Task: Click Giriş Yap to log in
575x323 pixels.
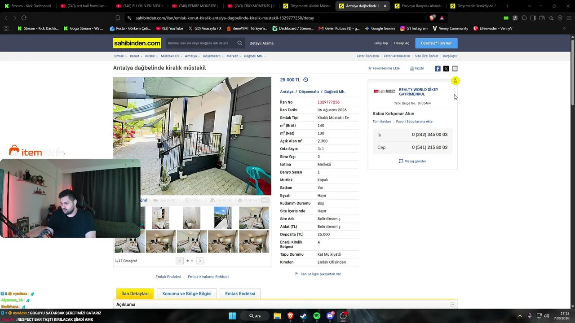Action: [381, 43]
